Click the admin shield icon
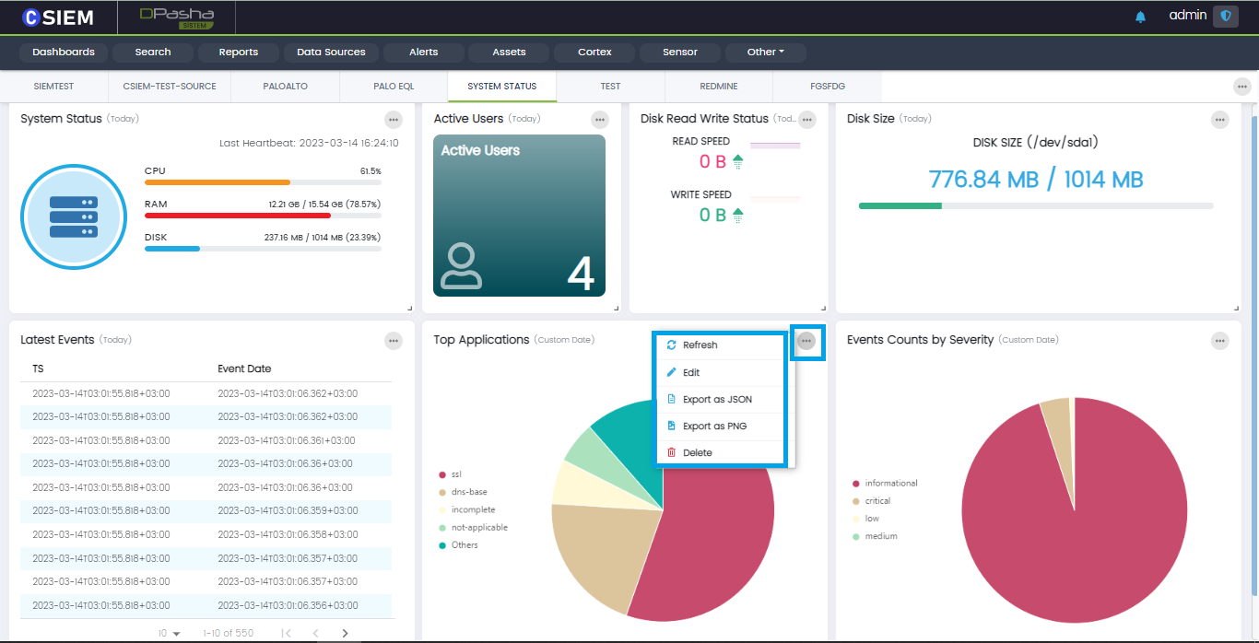The image size is (1259, 643). (x=1225, y=16)
